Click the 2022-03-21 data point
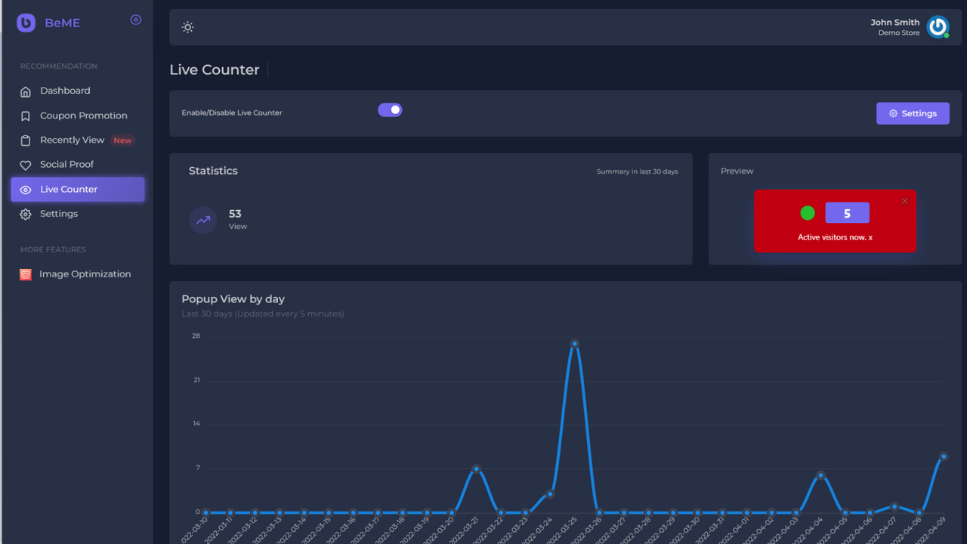Viewport: 967px width, 544px height. point(476,469)
